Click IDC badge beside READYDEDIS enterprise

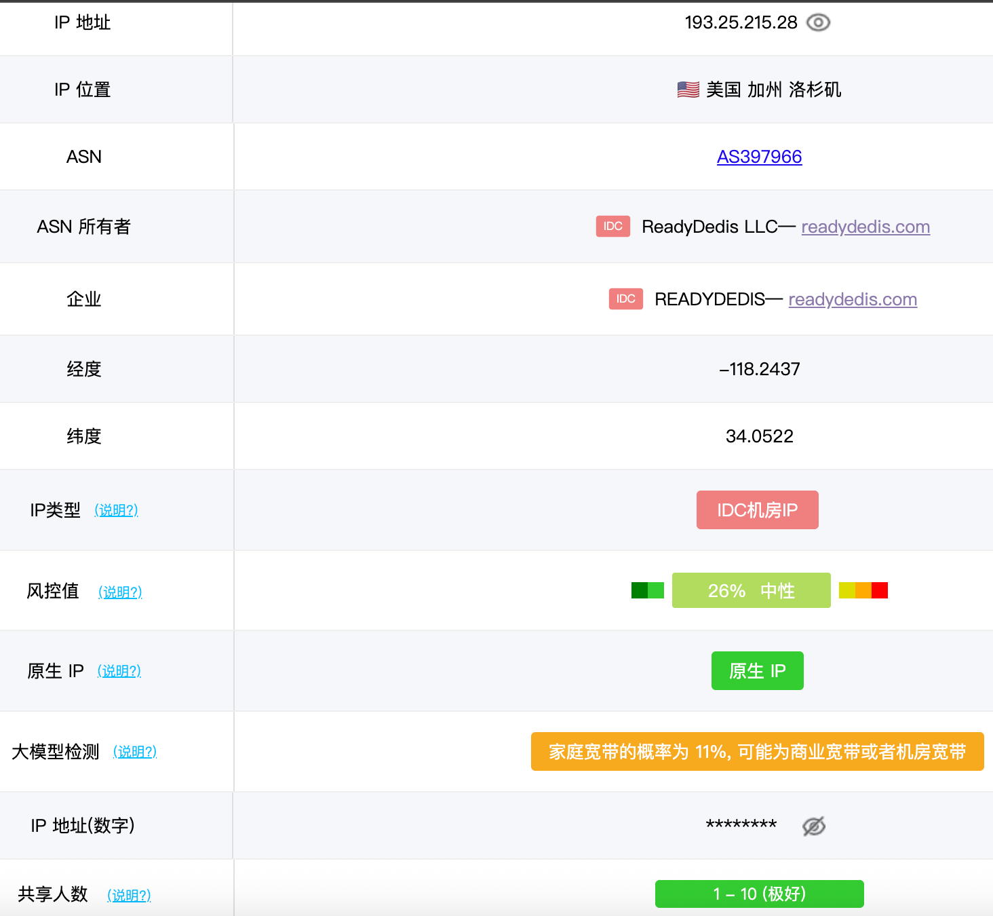coord(625,299)
